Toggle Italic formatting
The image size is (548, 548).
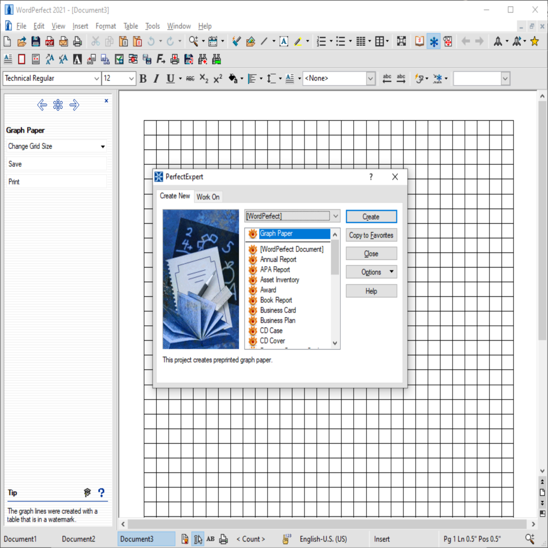(x=156, y=79)
